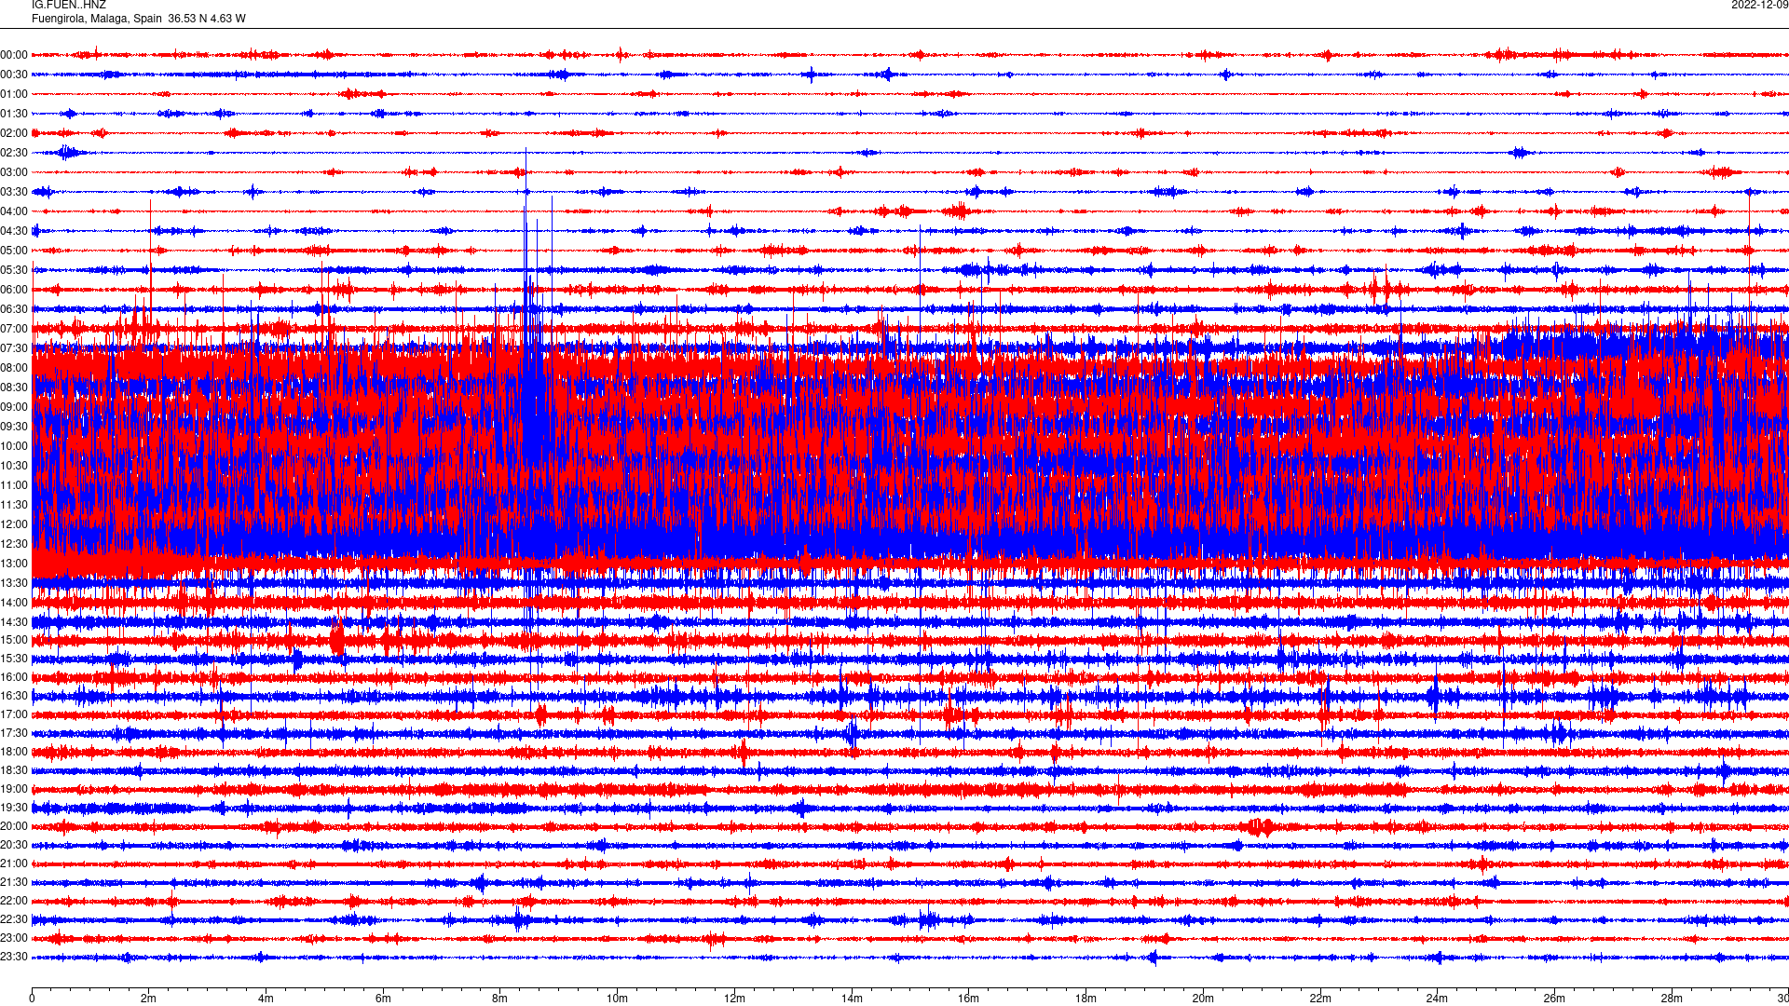
Task: Select the 12:00 trace time label
Action: 14,524
